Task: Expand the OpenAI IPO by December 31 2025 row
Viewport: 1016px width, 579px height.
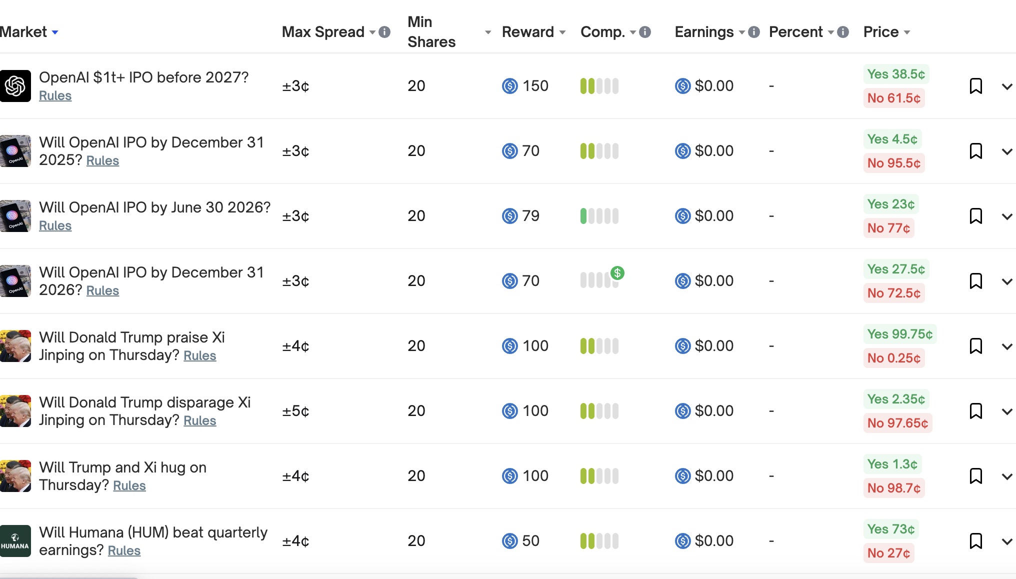Action: (x=1007, y=151)
